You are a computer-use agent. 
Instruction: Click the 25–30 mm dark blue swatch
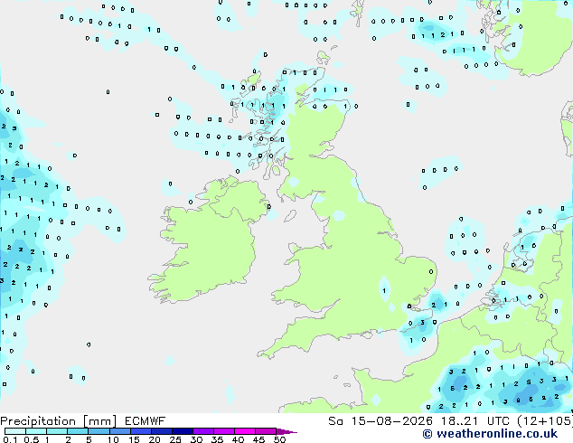pyautogui.click(x=182, y=431)
